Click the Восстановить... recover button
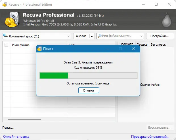Viewport: 176px width, 140px height. point(160,128)
